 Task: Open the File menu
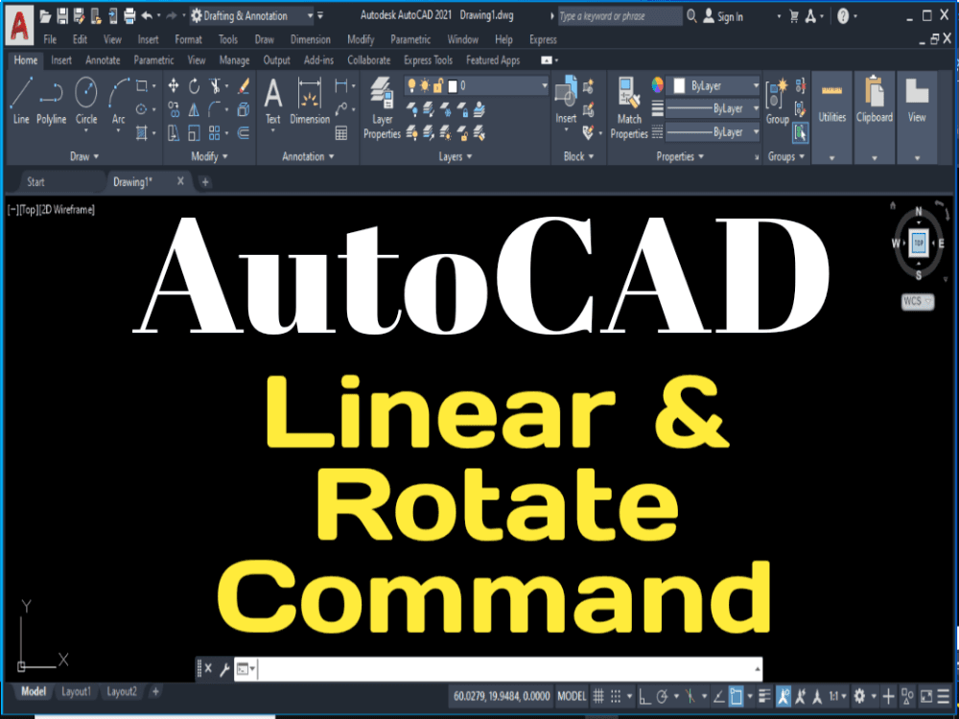coord(50,39)
